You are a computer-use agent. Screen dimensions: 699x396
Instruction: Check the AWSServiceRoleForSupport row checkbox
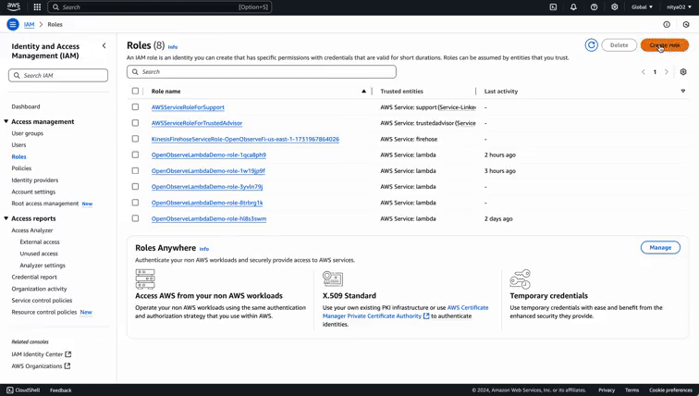(135, 107)
